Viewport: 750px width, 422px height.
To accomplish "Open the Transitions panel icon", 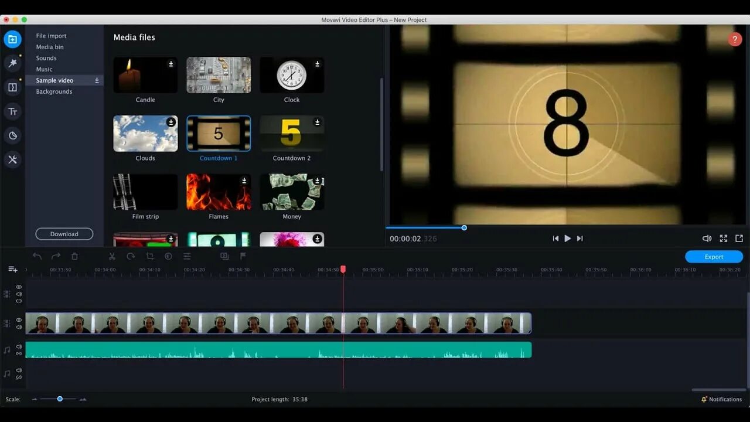I will click(12, 87).
